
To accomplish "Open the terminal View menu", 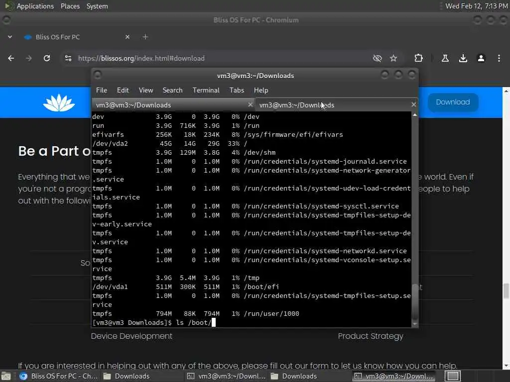I will point(146,90).
